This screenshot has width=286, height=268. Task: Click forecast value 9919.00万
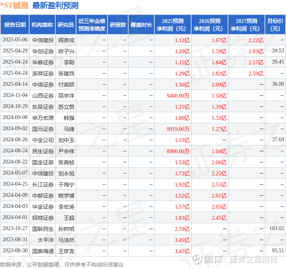pos(178,129)
